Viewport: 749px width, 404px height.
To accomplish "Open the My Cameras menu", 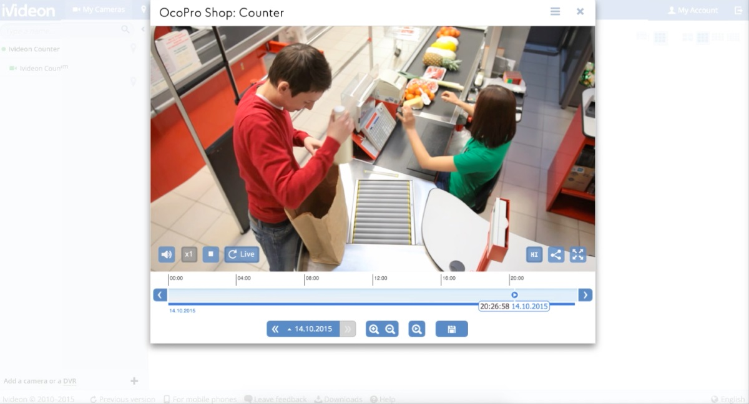I will 100,9.
